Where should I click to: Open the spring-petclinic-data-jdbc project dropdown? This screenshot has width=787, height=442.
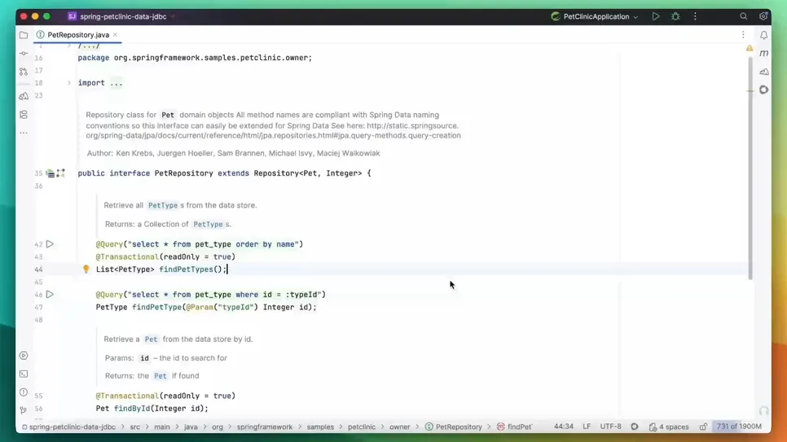point(122,16)
